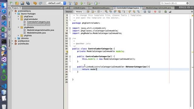Expand the pkgVista package

coord(18,35)
